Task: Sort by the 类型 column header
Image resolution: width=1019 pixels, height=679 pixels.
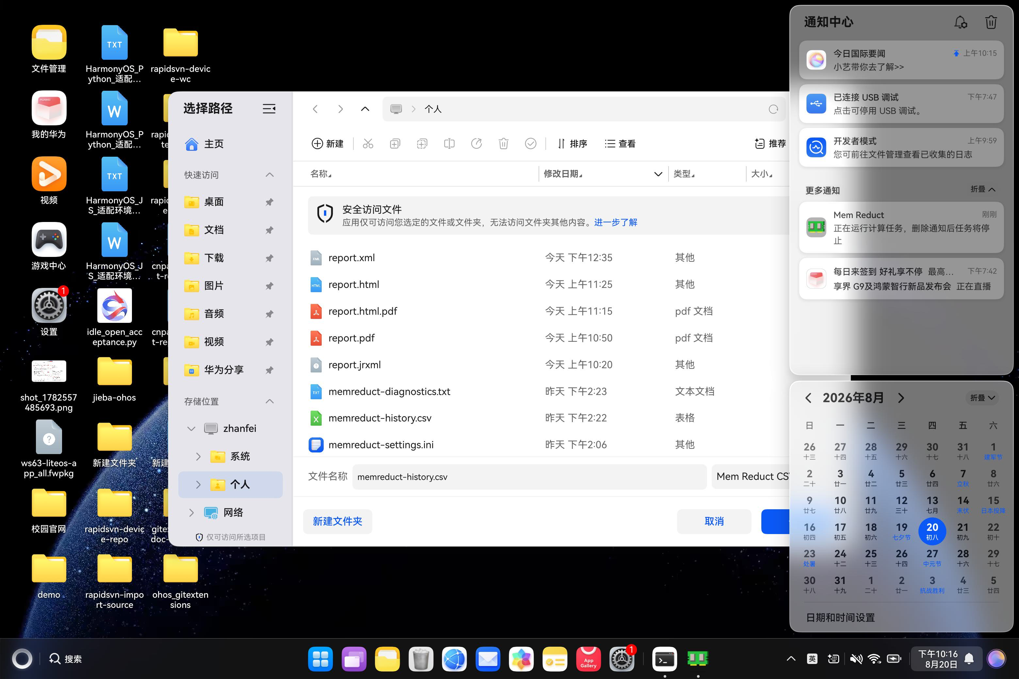Action: [x=684, y=174]
